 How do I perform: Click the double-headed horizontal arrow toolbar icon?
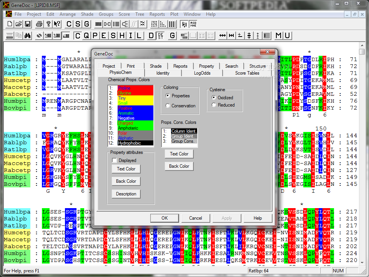coord(223,36)
